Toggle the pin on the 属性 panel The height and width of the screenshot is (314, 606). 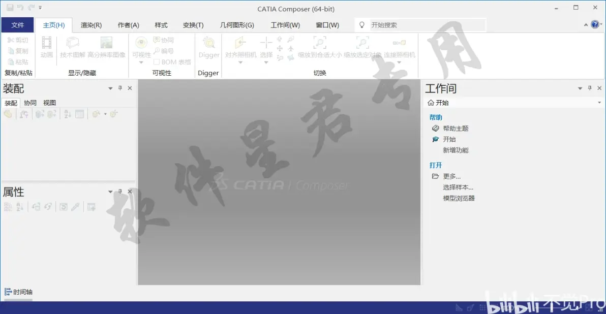[120, 192]
